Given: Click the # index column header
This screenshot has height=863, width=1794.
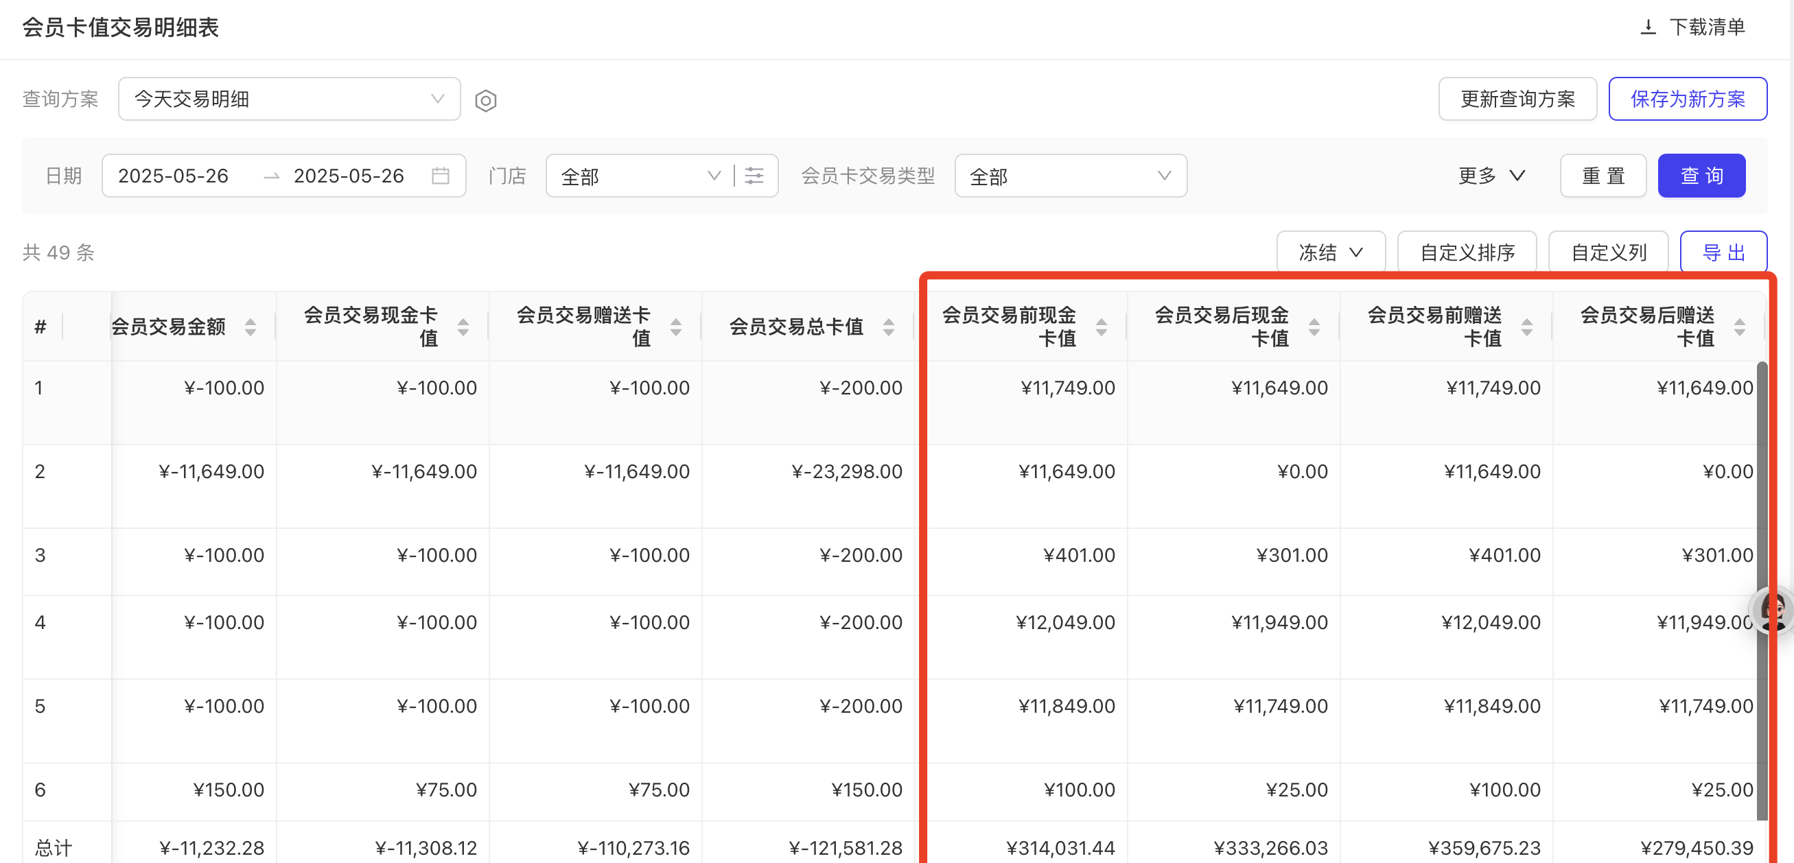Looking at the screenshot, I should tap(40, 327).
